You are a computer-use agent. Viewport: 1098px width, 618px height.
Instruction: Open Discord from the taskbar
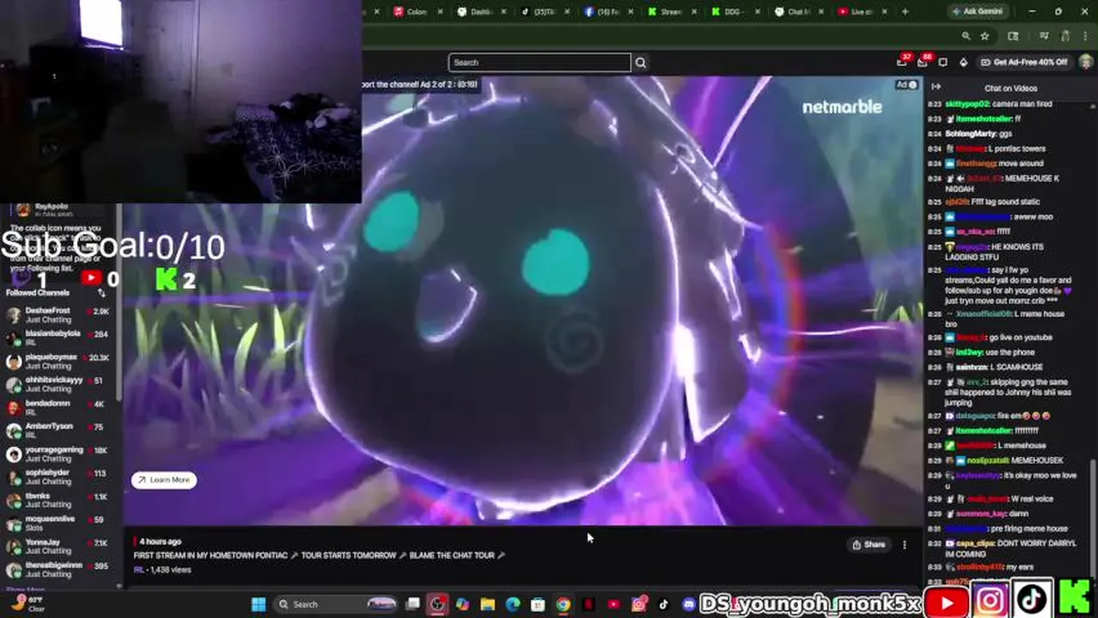(x=688, y=604)
